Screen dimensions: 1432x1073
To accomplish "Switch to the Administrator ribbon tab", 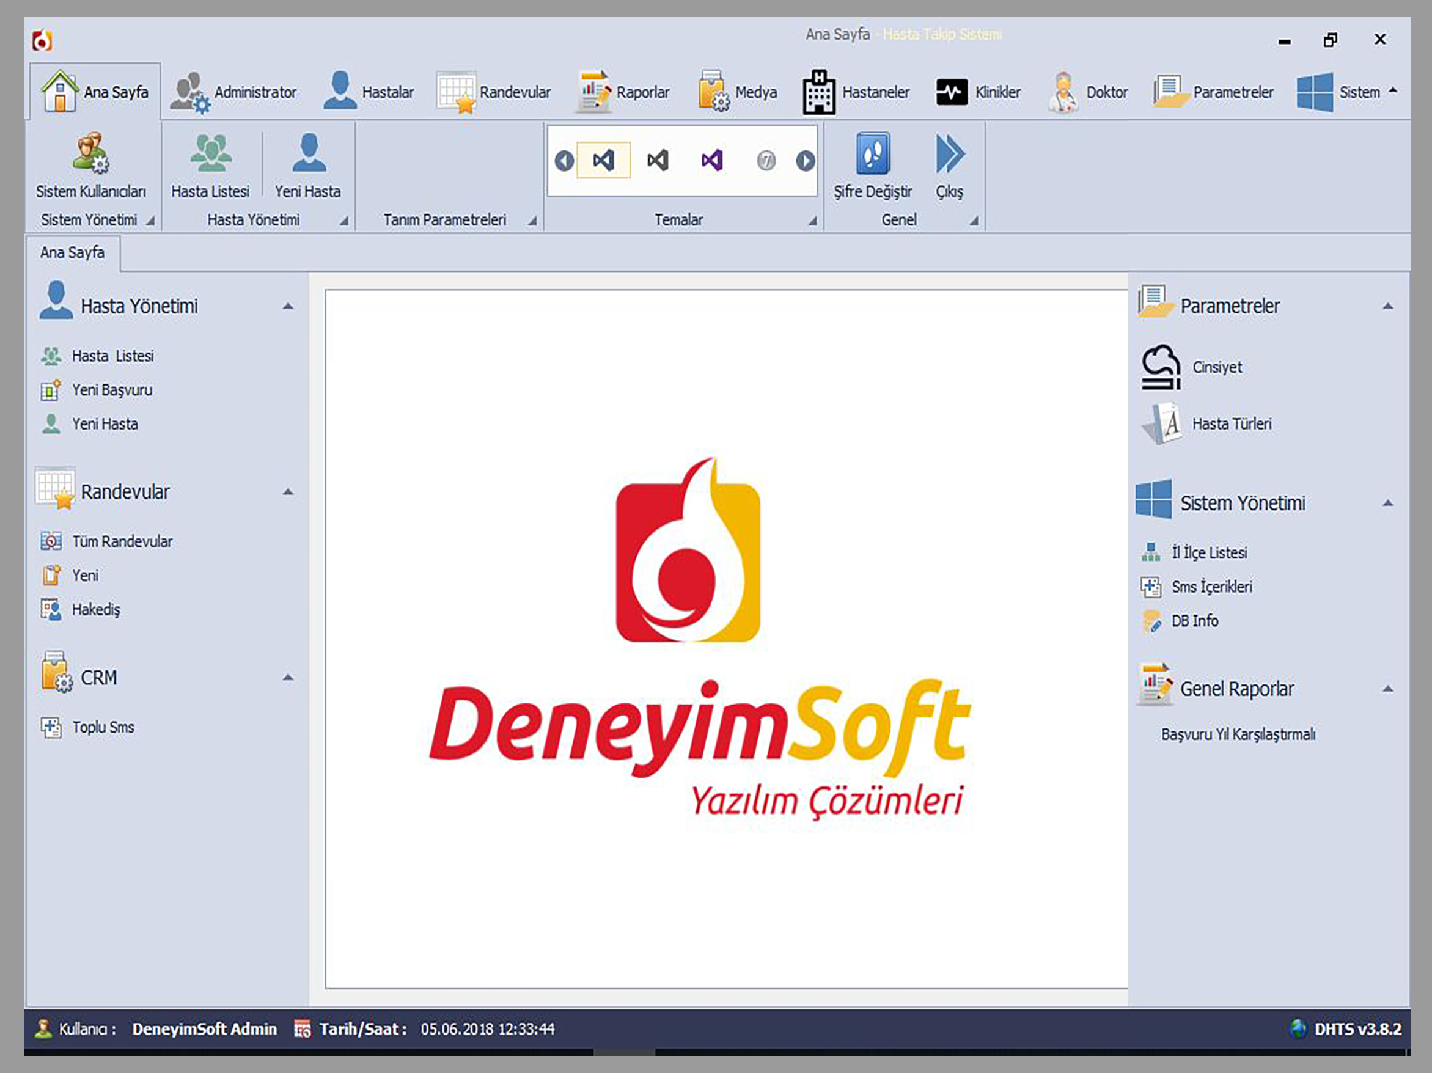I will tap(233, 92).
